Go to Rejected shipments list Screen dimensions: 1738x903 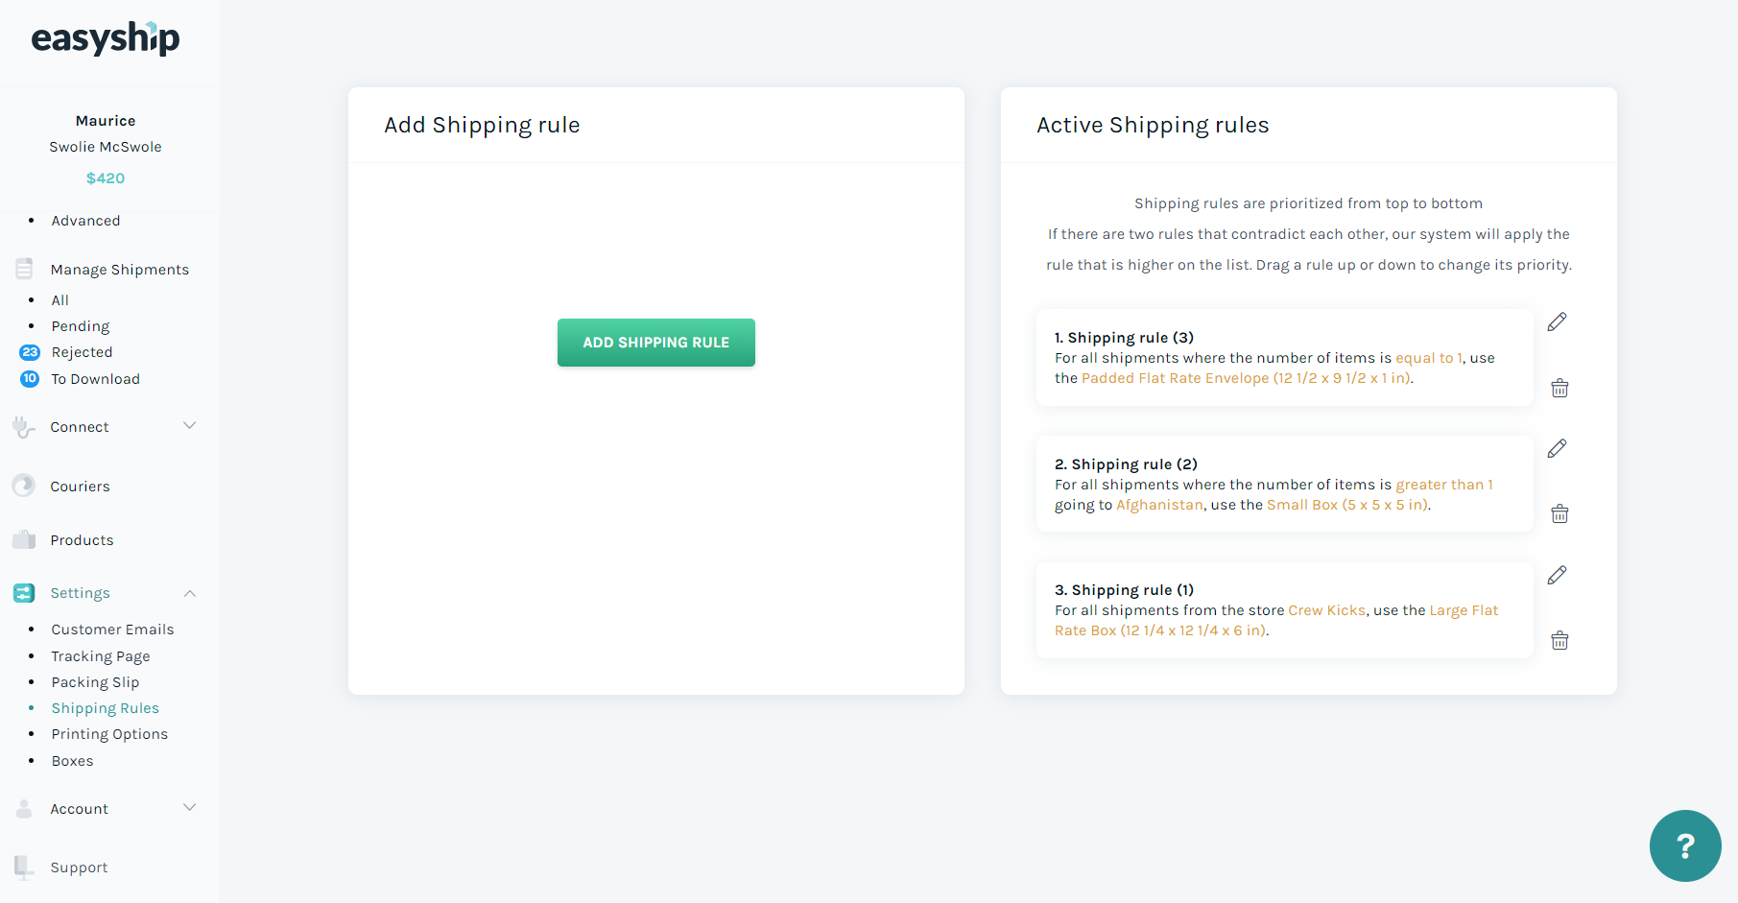82,352
